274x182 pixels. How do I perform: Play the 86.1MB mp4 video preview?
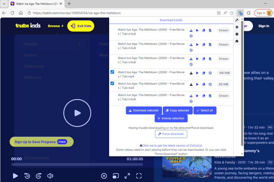197,85
